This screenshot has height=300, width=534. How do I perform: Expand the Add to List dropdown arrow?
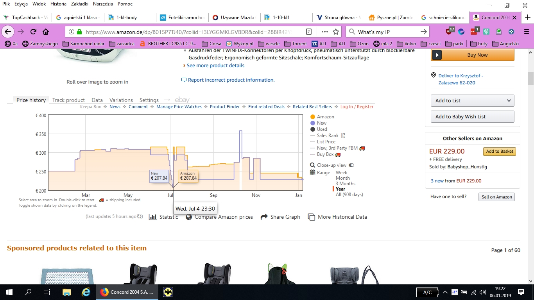click(x=509, y=100)
